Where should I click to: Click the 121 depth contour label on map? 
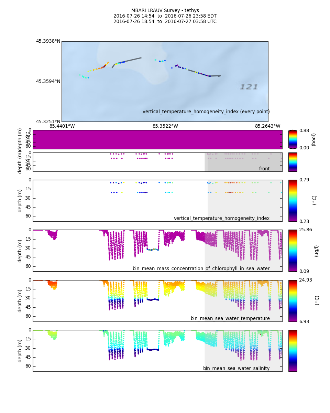249,87
